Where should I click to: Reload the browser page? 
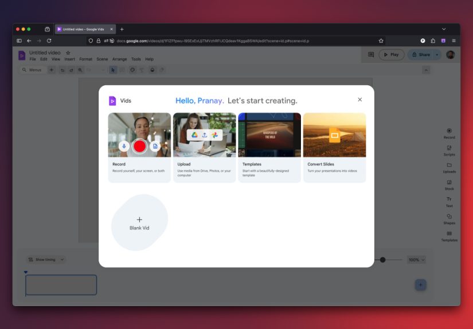tap(49, 41)
